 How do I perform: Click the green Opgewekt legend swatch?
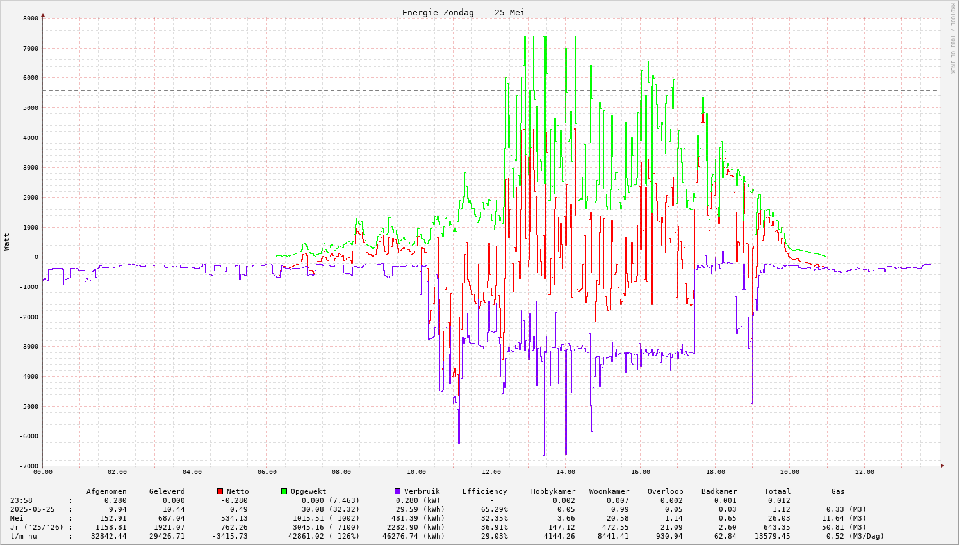click(284, 491)
